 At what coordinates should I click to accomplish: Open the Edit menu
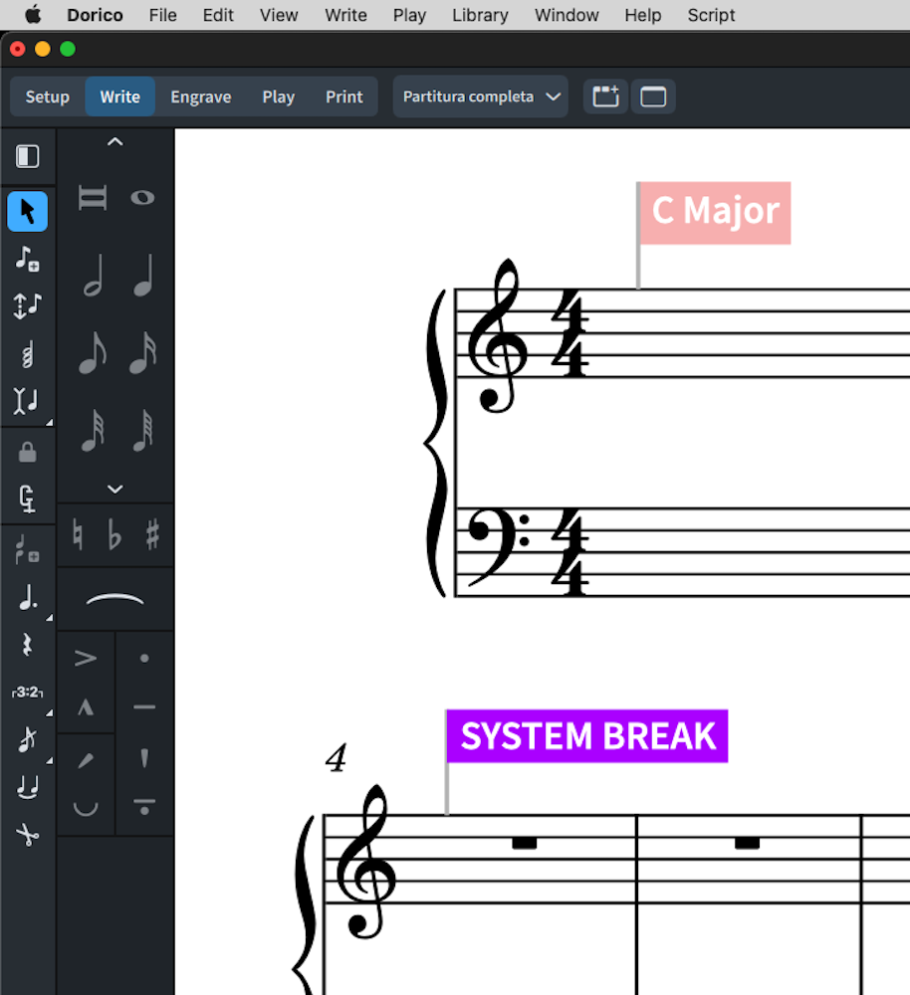pyautogui.click(x=218, y=15)
